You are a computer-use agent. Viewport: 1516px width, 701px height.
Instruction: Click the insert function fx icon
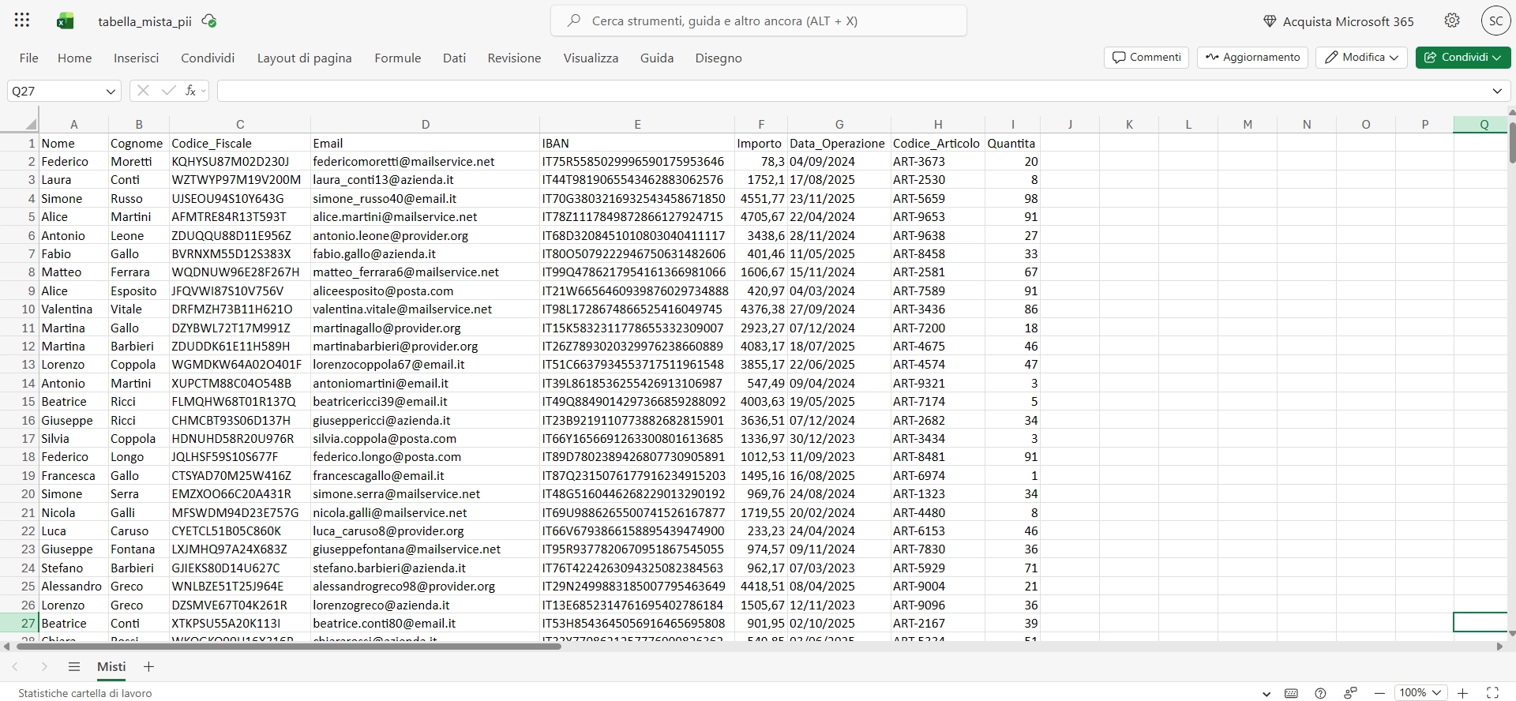point(190,91)
